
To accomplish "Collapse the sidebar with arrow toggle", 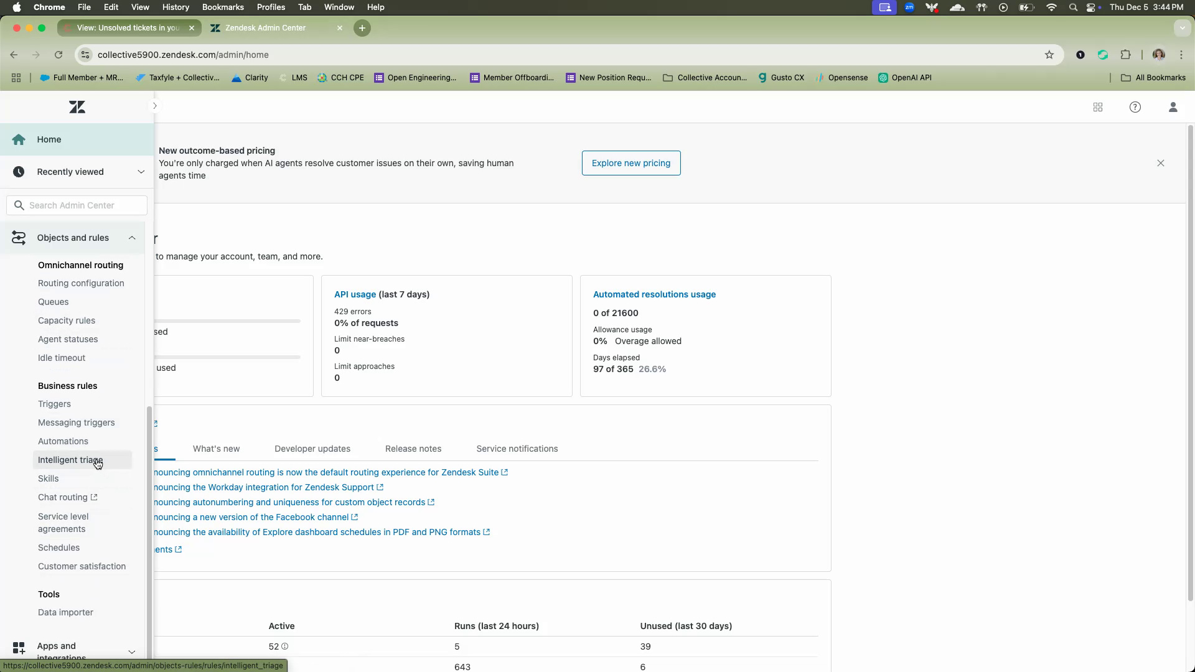I will pyautogui.click(x=155, y=106).
